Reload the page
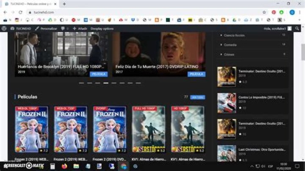 [20, 12]
